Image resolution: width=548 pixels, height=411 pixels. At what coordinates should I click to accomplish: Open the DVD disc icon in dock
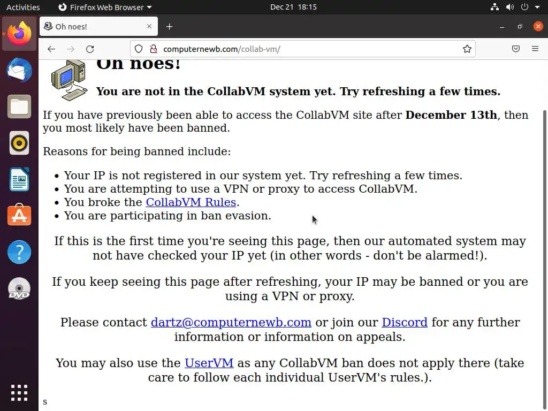(x=19, y=288)
